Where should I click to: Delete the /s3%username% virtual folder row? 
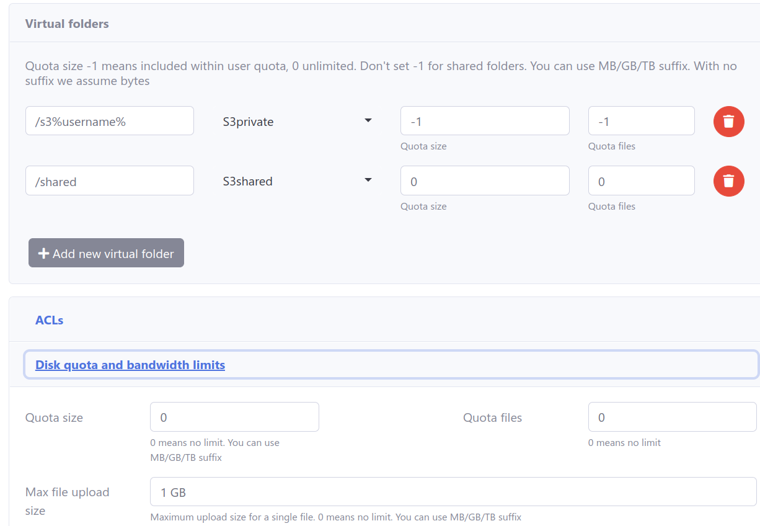[728, 122]
